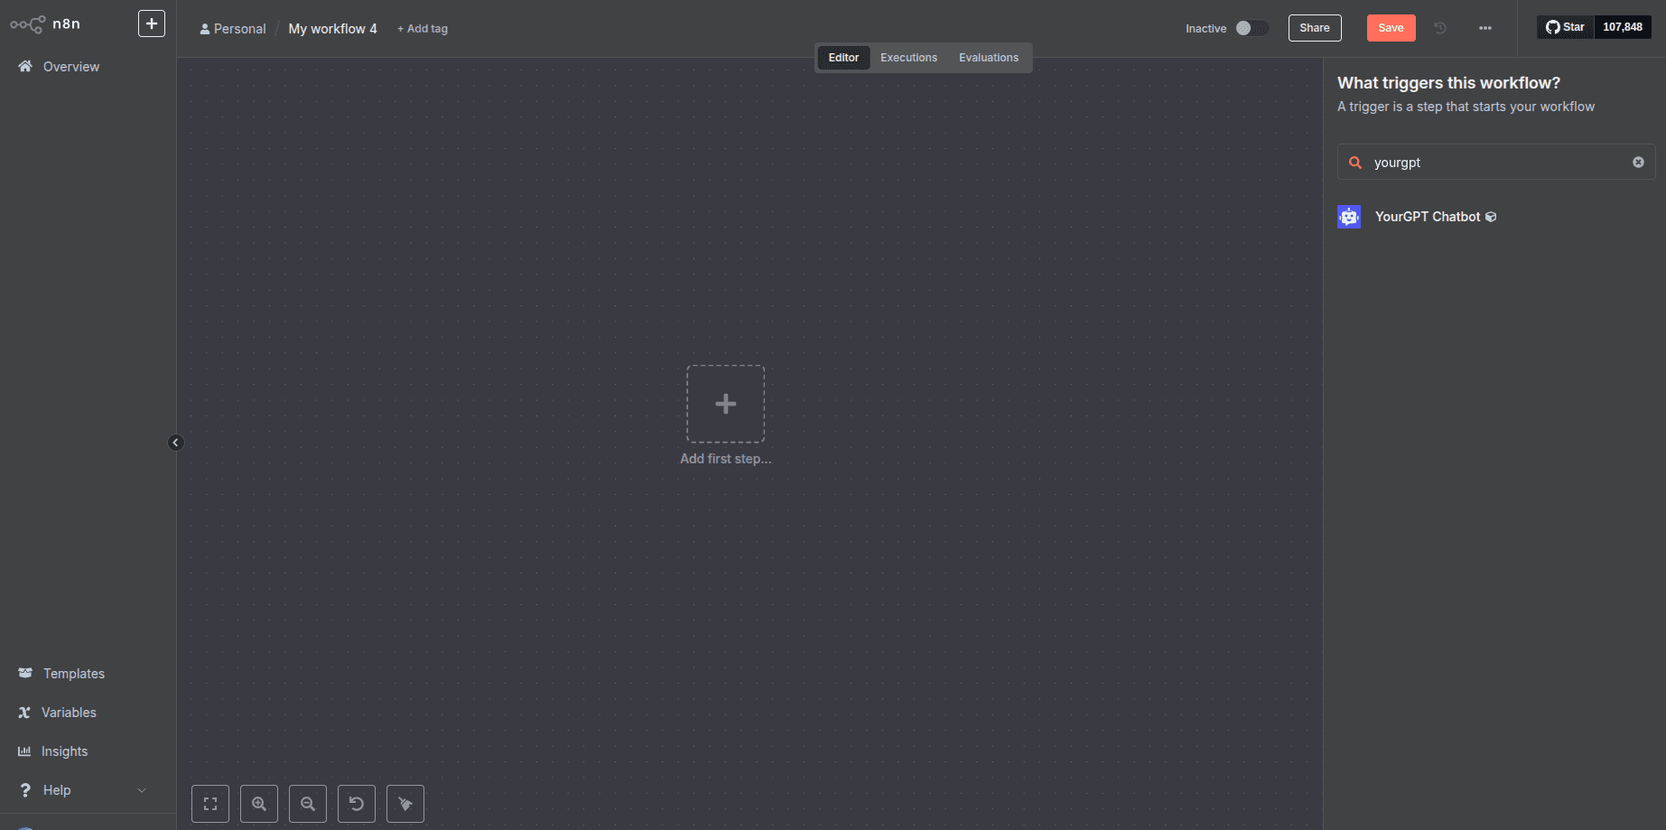Create a new workflow with the plus icon
This screenshot has height=830, width=1666.
pyautogui.click(x=151, y=23)
